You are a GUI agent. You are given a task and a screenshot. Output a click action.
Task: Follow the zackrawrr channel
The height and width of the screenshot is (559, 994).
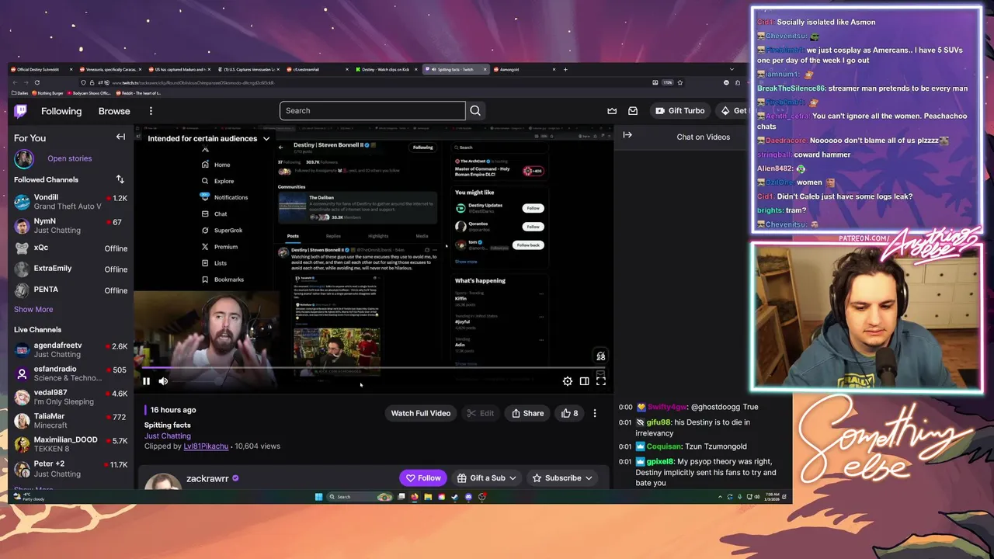(423, 478)
